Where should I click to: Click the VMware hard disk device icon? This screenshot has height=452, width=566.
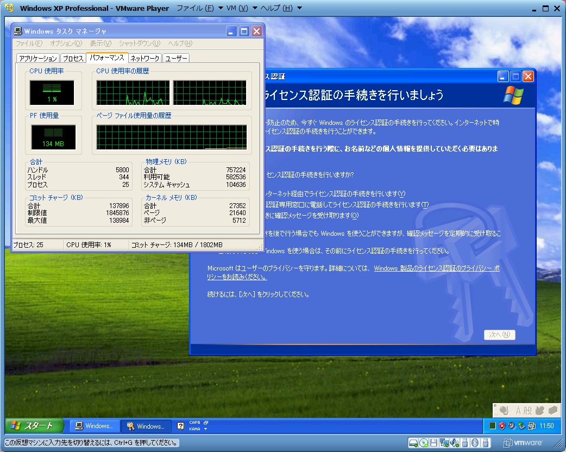click(413, 443)
